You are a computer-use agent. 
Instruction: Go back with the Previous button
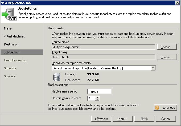coord(101,119)
